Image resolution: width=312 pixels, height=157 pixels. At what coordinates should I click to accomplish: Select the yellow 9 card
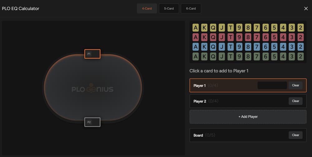click(x=239, y=28)
